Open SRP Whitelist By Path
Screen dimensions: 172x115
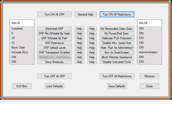[54, 38]
